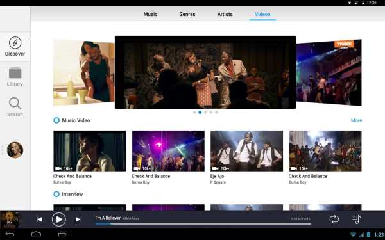Viewport: 385px width, 240px height.
Task: Switch to the Music tab
Action: (150, 14)
